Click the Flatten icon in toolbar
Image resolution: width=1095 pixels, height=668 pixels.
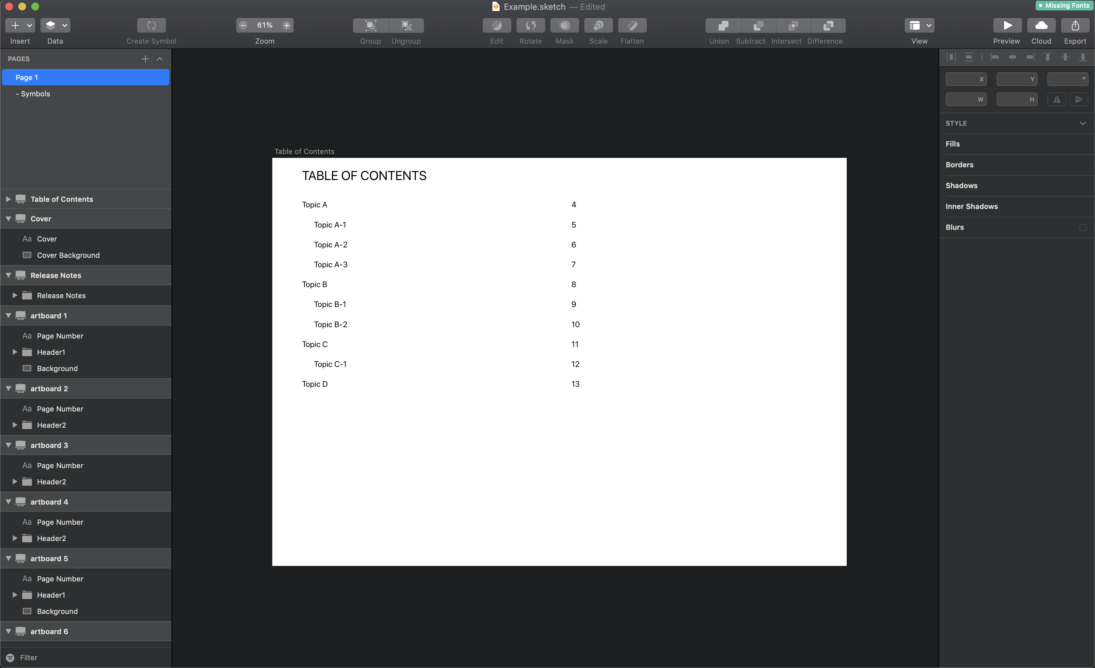631,25
